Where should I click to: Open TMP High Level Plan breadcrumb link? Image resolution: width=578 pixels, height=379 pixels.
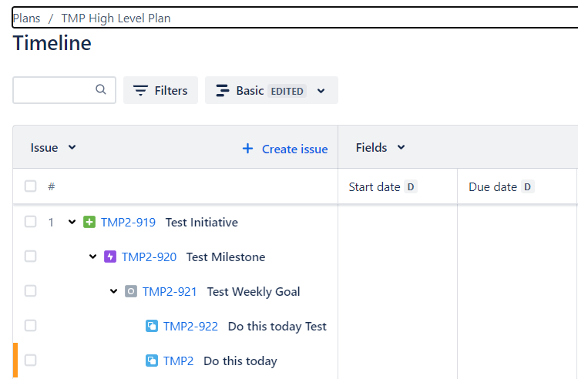(116, 18)
